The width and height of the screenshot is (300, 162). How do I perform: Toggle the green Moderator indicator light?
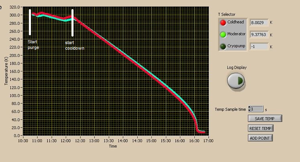pos(223,34)
